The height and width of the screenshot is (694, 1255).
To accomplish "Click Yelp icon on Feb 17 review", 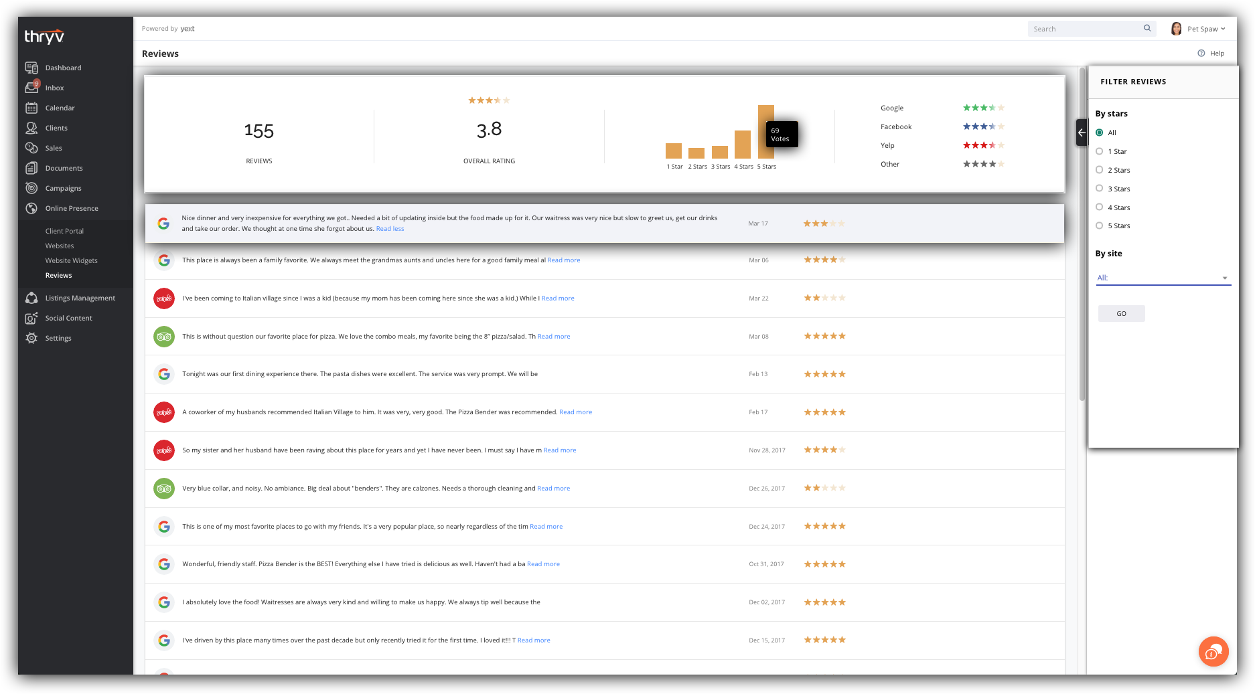I will point(164,412).
